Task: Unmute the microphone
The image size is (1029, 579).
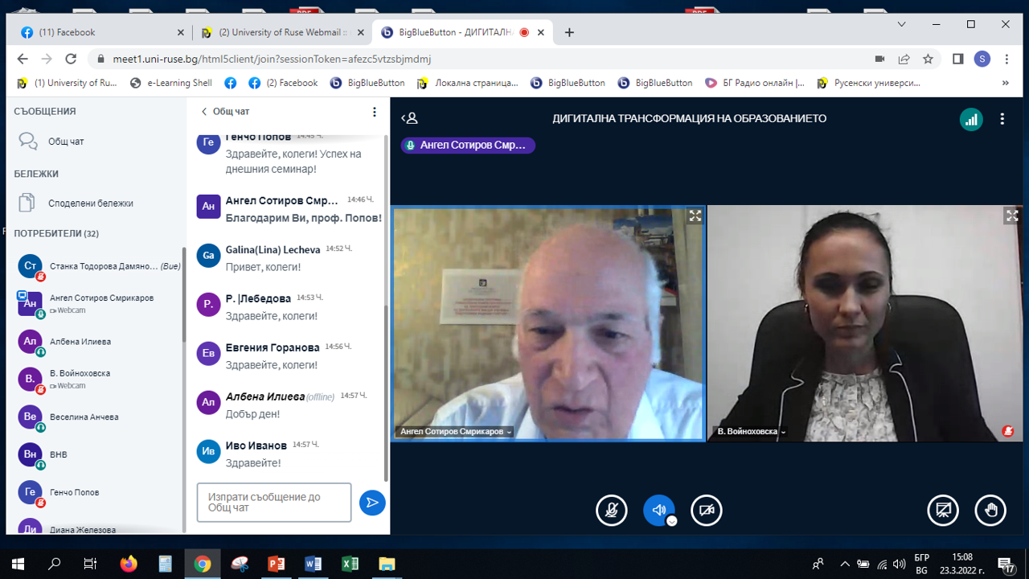Action: [x=611, y=510]
